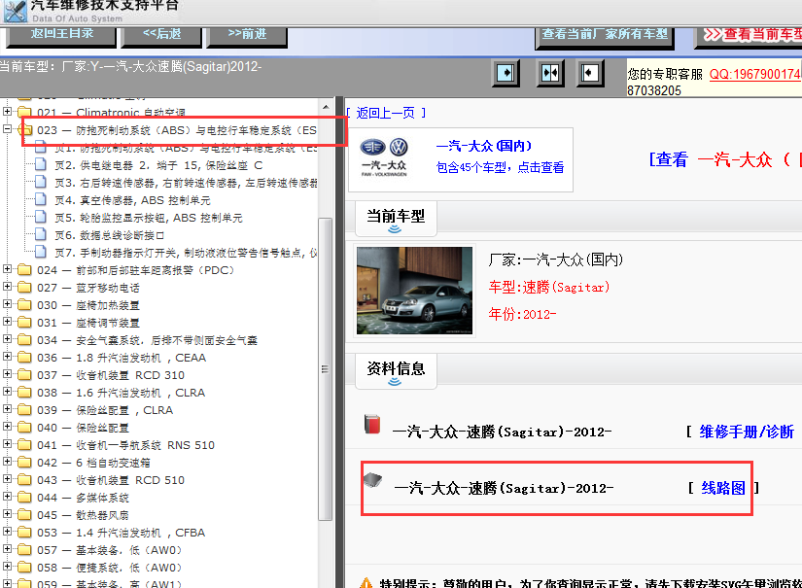Click the folder icon of 027 蓝牙移动电话
Viewport: 802px width, 588px height.
[x=24, y=287]
